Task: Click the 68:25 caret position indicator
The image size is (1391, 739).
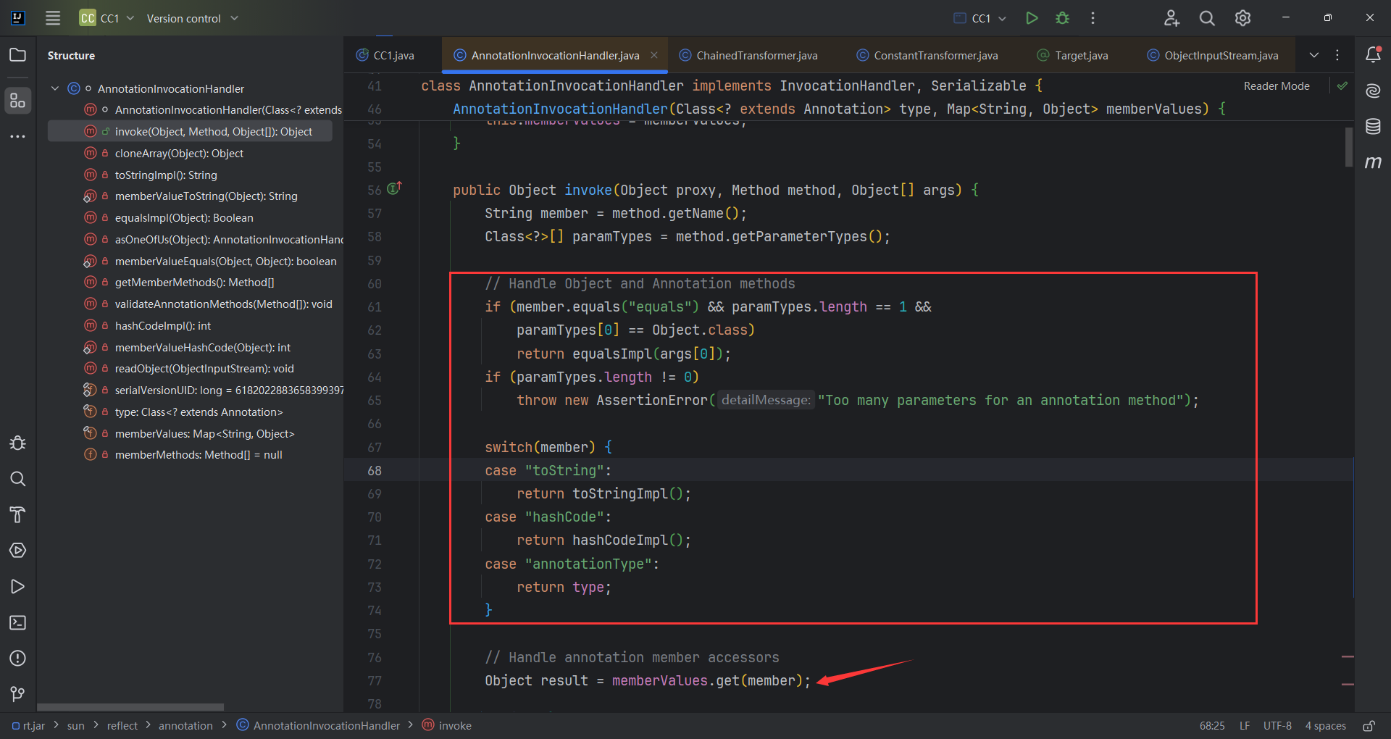Action: pyautogui.click(x=1211, y=725)
